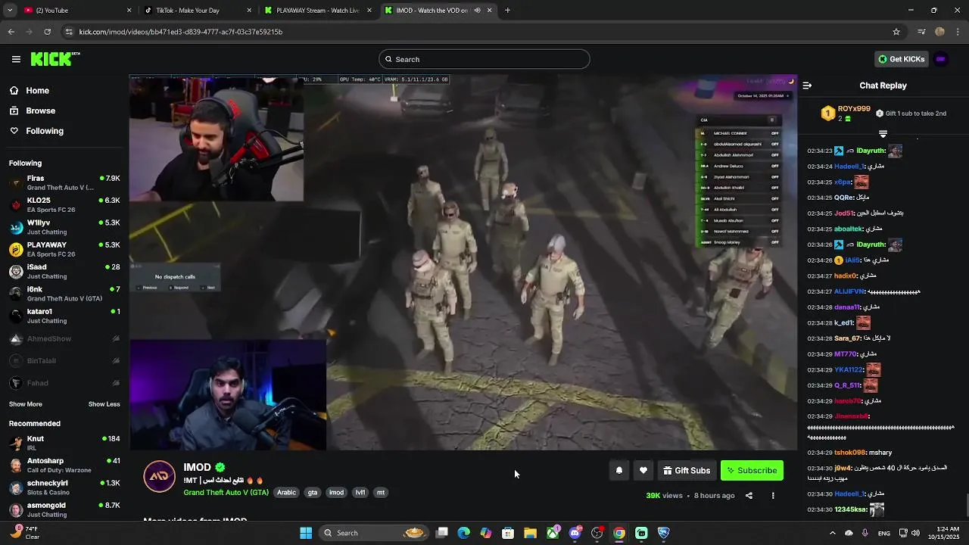
Task: Open Browse in the sidebar
Action: [40, 111]
